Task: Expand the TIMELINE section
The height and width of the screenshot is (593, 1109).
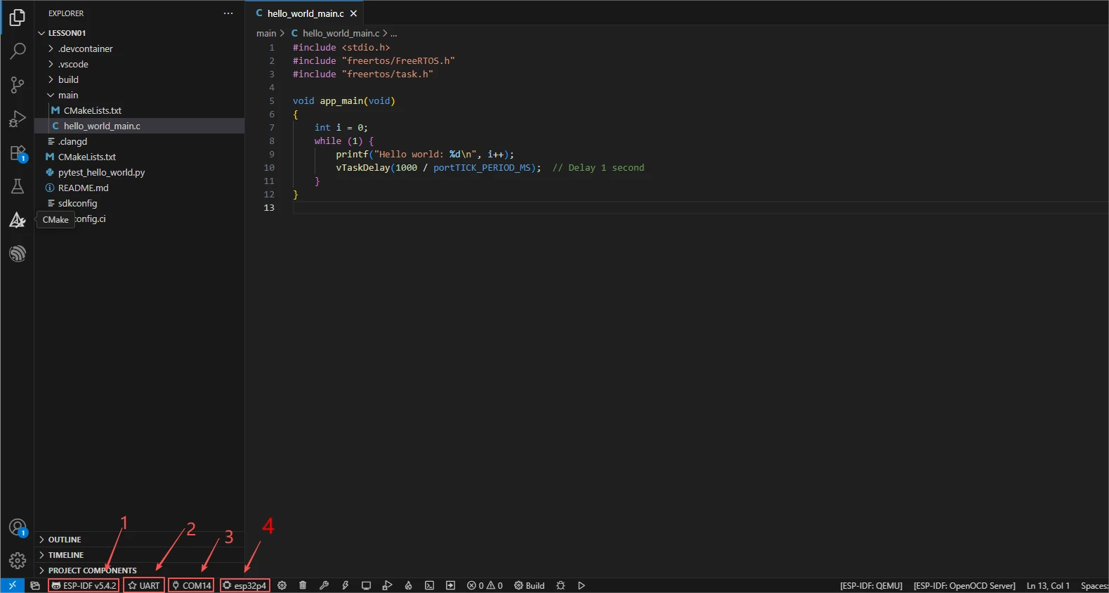Action: tap(65, 555)
